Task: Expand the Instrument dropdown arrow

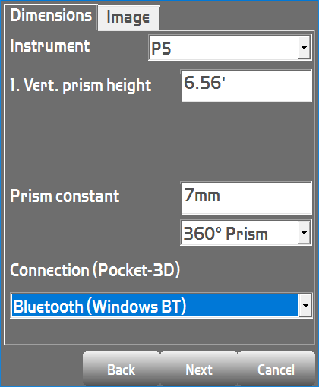Action: (304, 48)
